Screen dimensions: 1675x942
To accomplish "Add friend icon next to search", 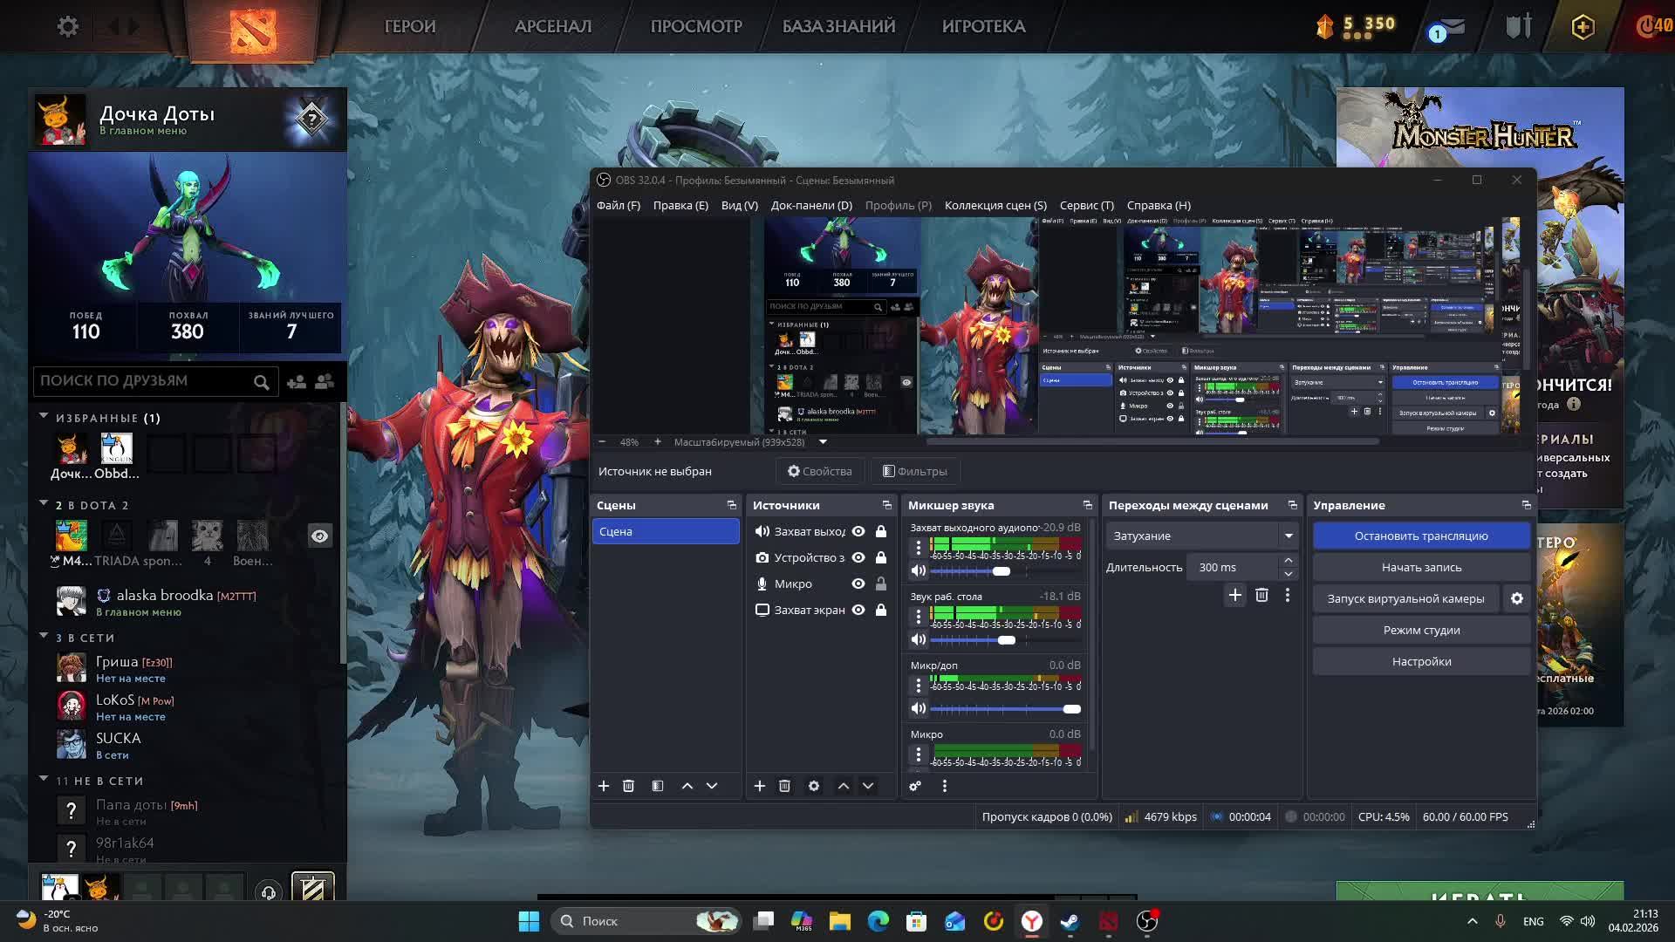I will point(296,382).
